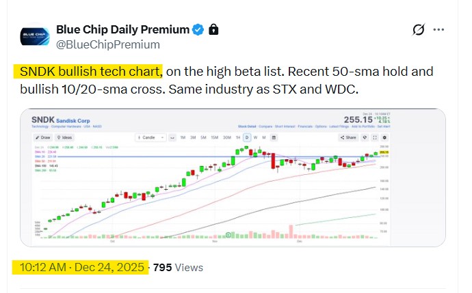Expand the Share menu on chart
The width and height of the screenshot is (472, 293).
pyautogui.click(x=350, y=137)
